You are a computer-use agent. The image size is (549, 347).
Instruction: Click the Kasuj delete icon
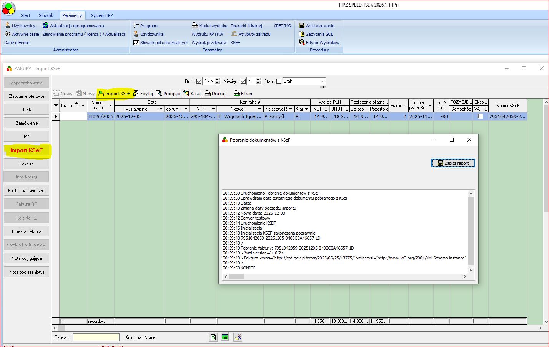pos(186,93)
